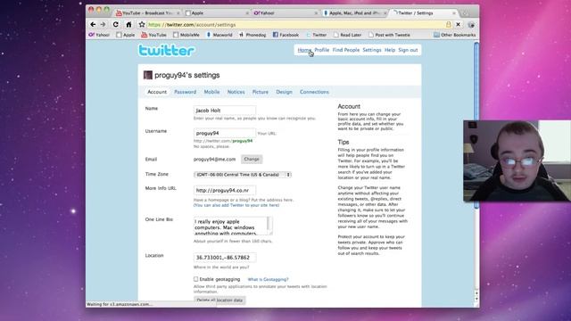Switch to the Apple, Mac, iPod tab
Image resolution: width=571 pixels, height=321 pixels.
tap(354, 12)
